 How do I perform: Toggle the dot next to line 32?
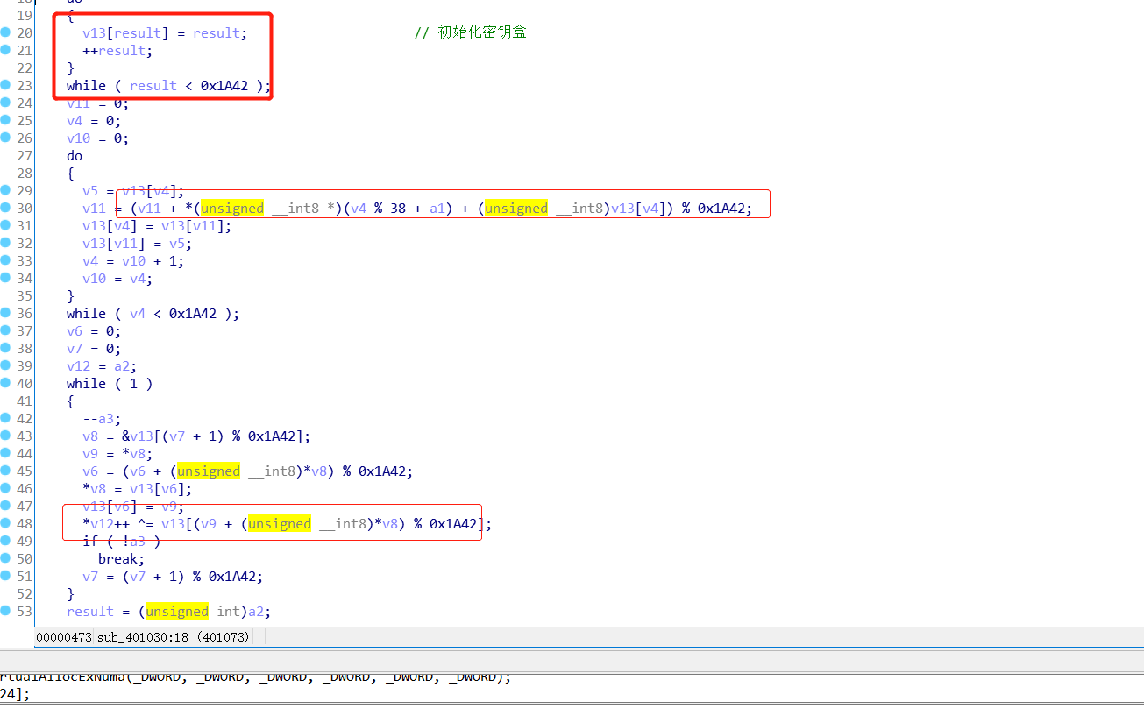(5, 243)
